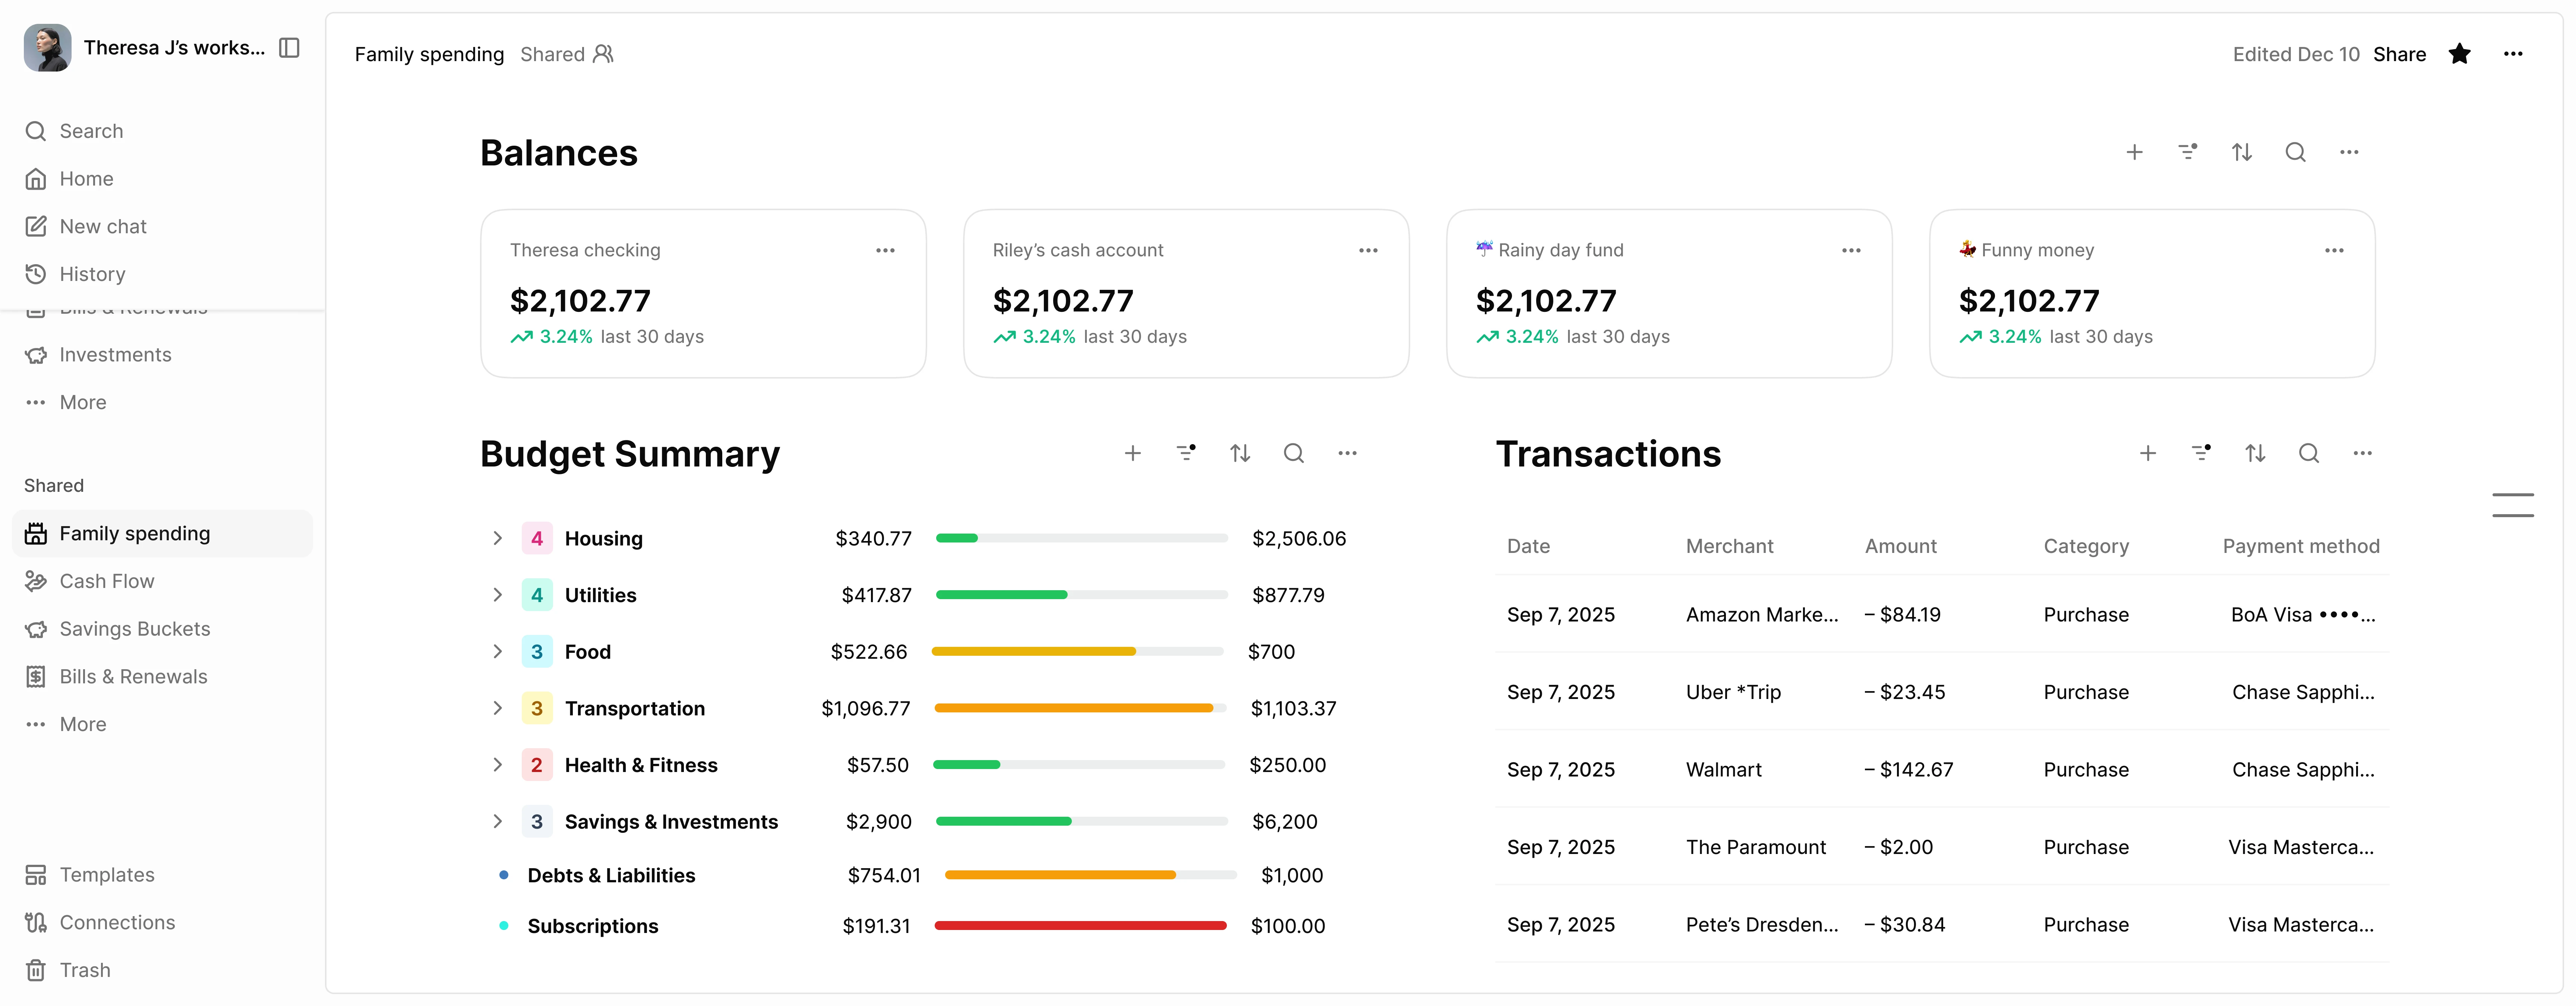Expand the Housing budget category
Image resolution: width=2576 pixels, height=1006 pixels.
point(497,538)
